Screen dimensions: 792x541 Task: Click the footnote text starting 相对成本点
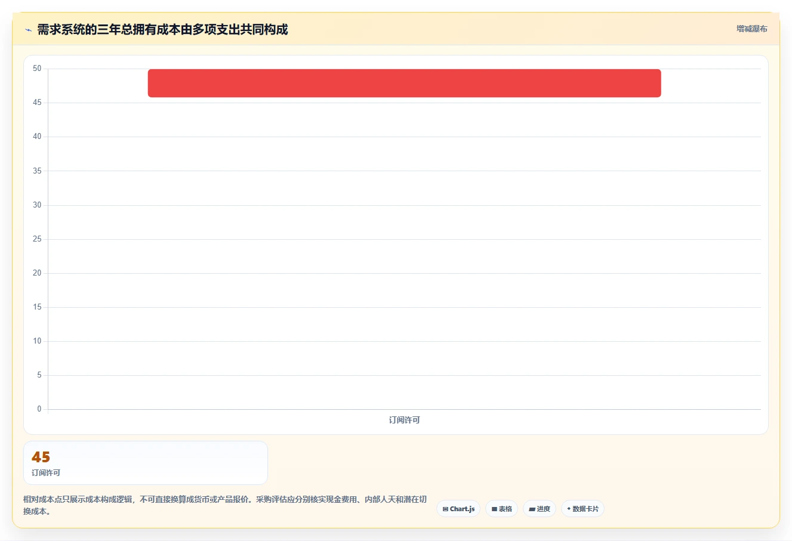pos(225,505)
